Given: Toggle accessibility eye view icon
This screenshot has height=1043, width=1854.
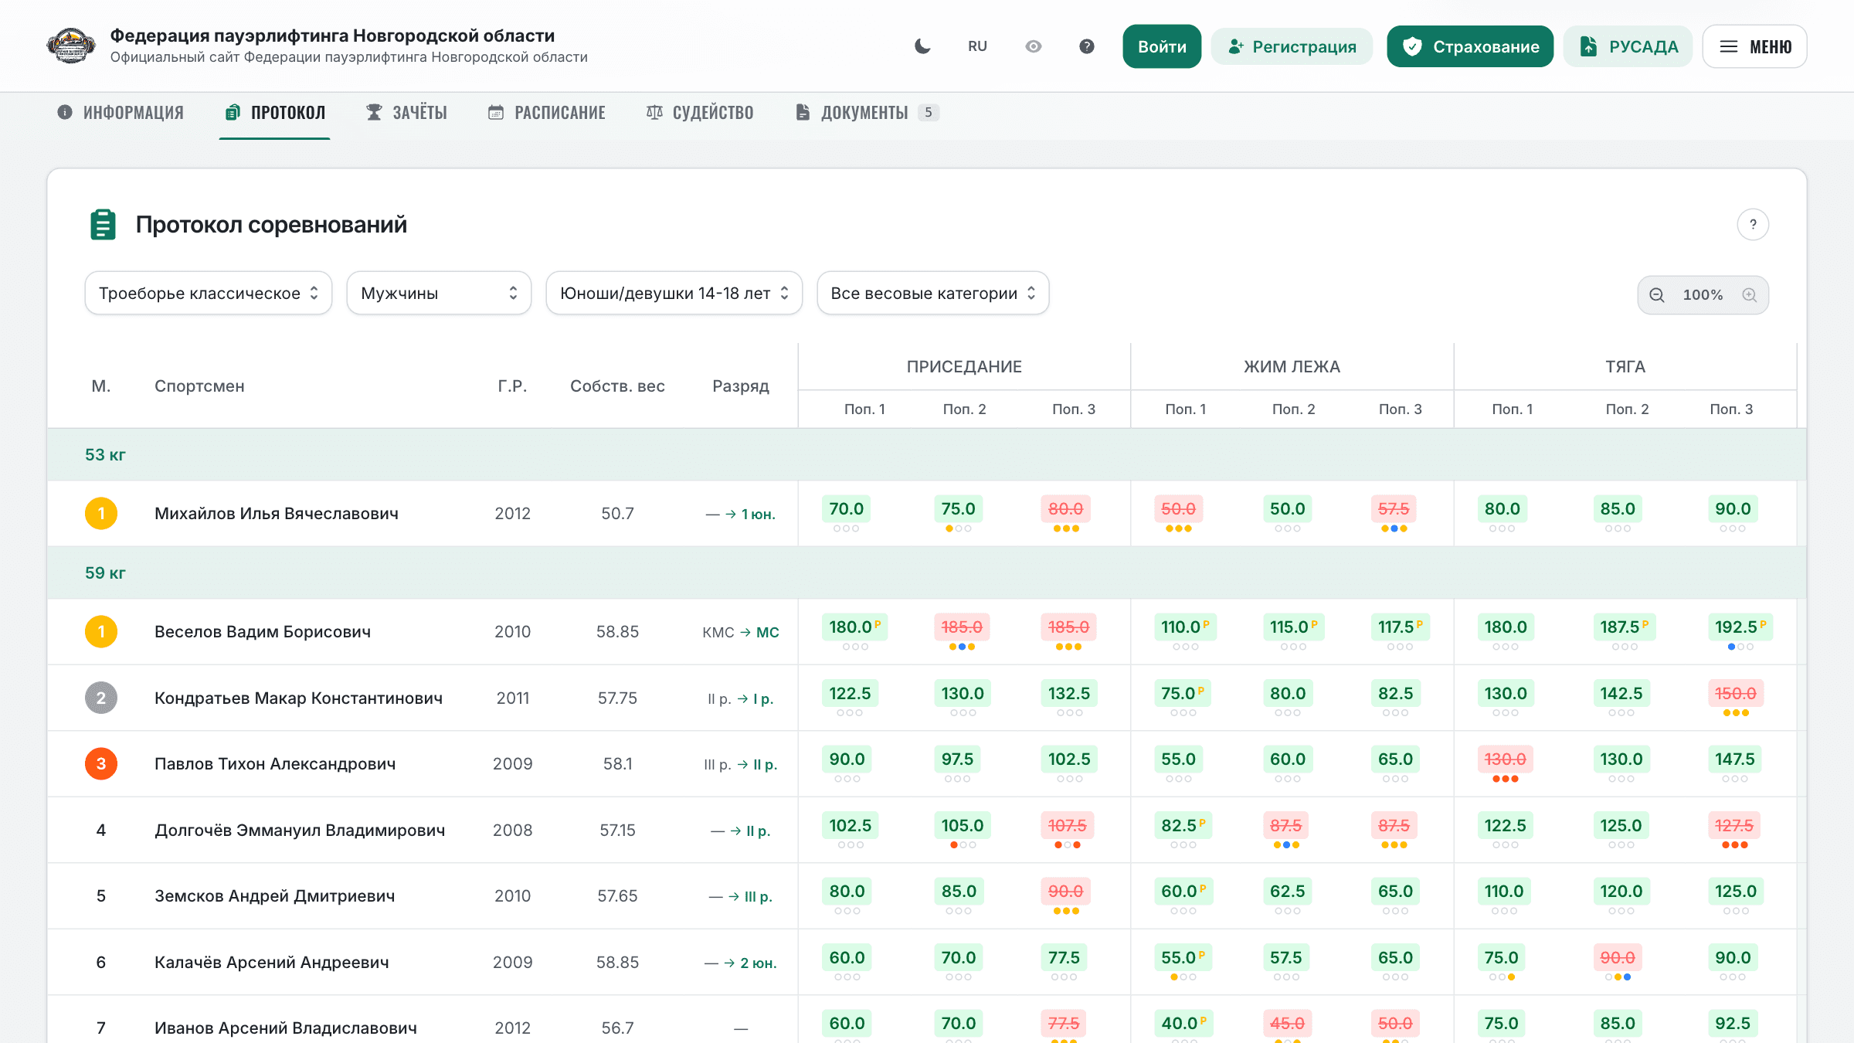Looking at the screenshot, I should pos(1034,46).
